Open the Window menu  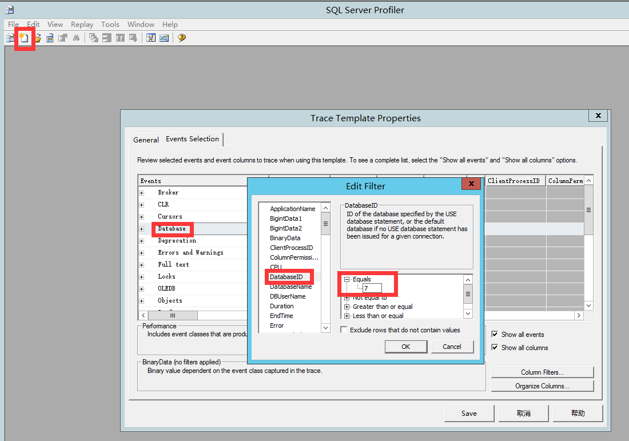coord(141,25)
